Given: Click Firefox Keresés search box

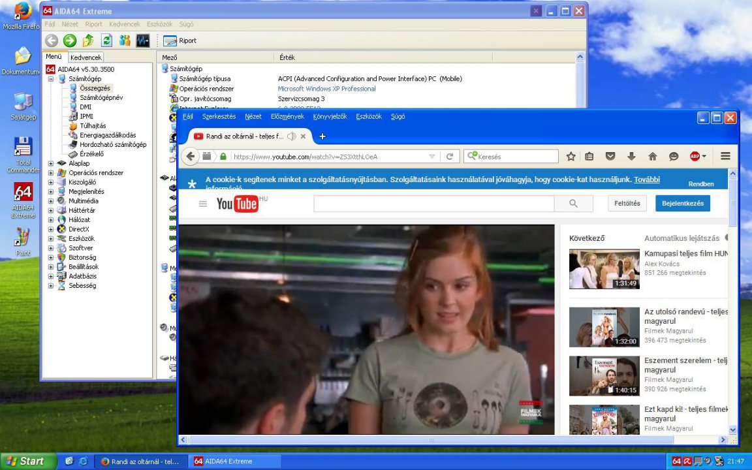Looking at the screenshot, I should pos(511,157).
